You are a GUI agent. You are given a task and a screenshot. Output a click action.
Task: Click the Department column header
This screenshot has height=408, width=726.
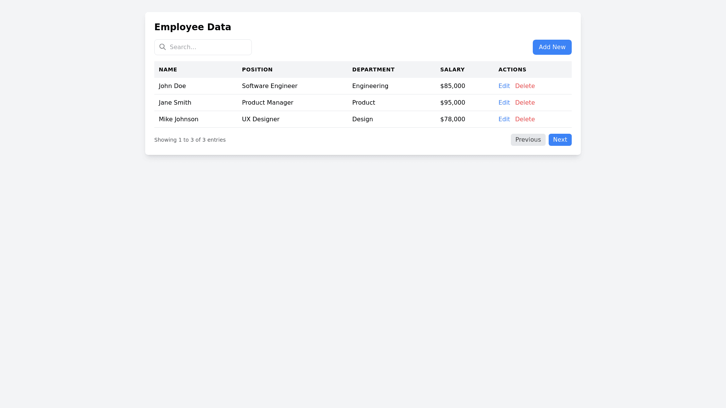pyautogui.click(x=373, y=70)
